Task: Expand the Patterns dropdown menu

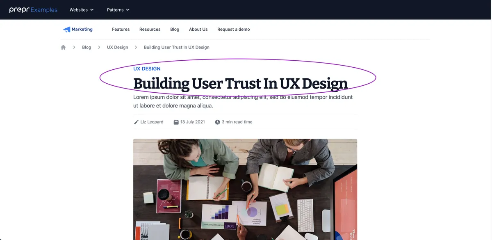Action: pos(118,10)
